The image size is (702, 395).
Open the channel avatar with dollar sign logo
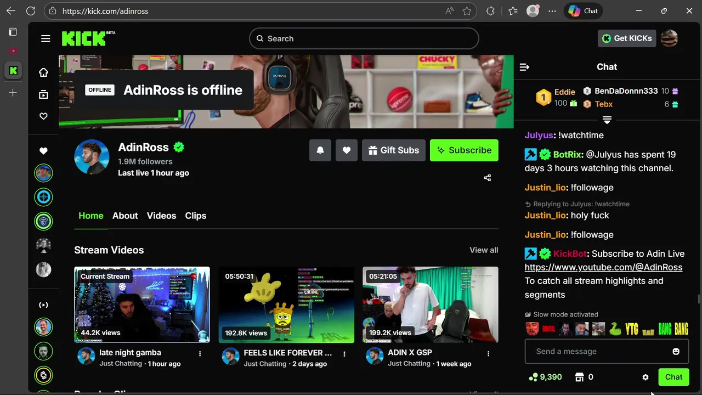point(43,375)
